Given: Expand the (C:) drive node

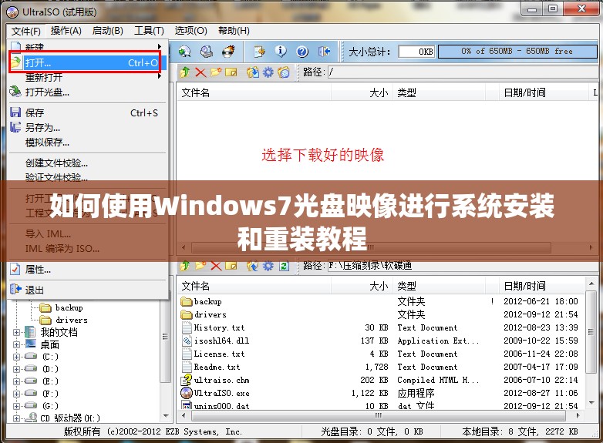Looking at the screenshot, I should (x=16, y=357).
